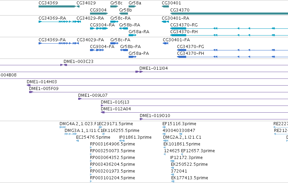
Task: Click EST 124625 label
Action: pyautogui.click(x=172, y=151)
